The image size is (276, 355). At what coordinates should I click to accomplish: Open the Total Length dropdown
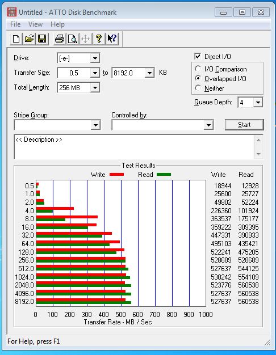pyautogui.click(x=95, y=88)
